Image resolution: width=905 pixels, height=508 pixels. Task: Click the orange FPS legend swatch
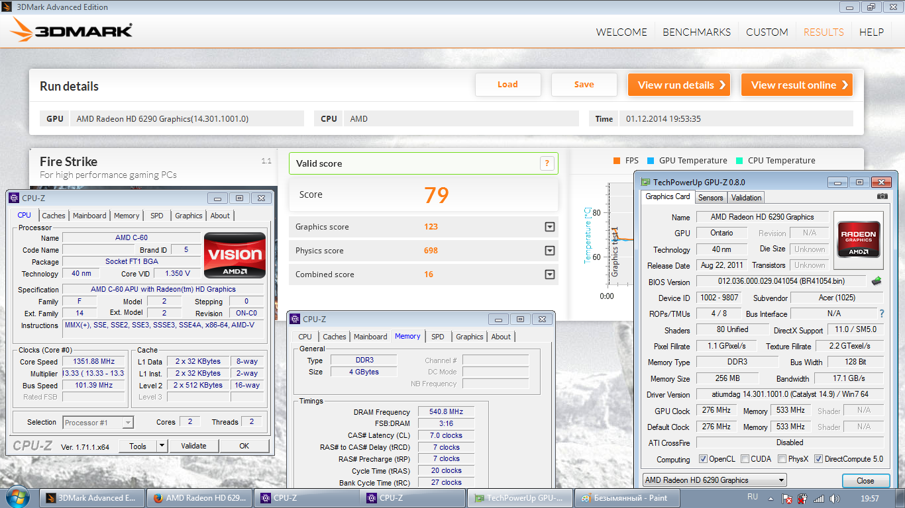[617, 161]
